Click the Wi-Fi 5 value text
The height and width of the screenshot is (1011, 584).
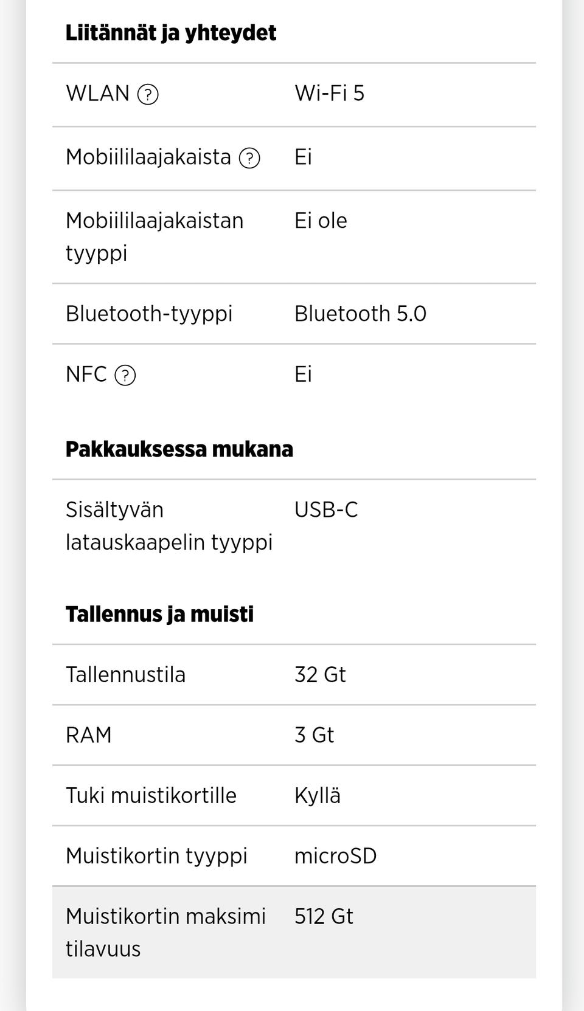pos(329,94)
